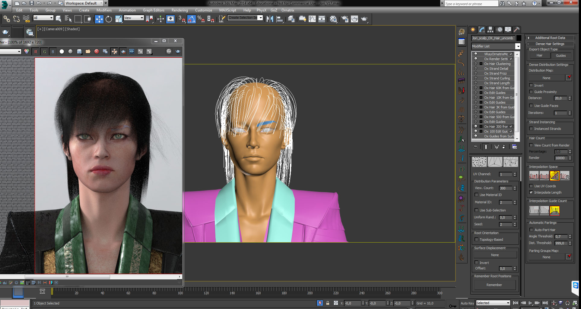Expand the Additional Root Data rollout
Screen dimensions: 581x309
click(x=550, y=38)
